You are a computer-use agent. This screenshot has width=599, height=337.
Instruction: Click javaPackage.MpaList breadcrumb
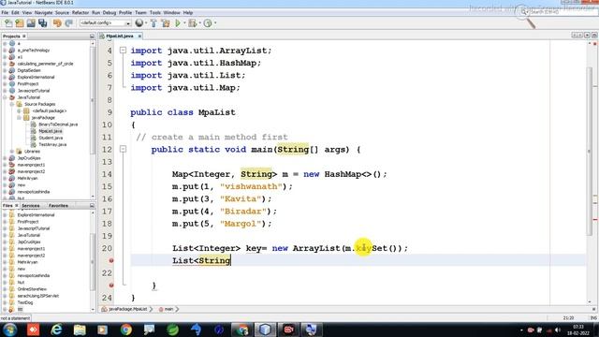coord(128,309)
